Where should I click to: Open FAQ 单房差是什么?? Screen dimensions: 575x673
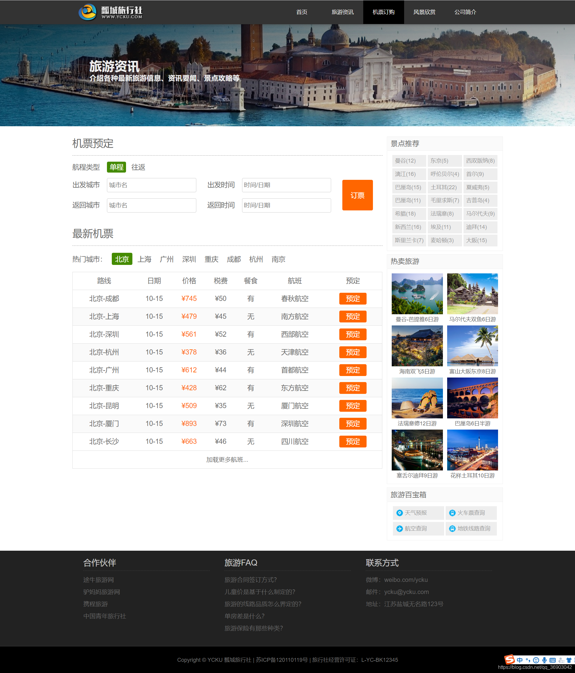click(244, 616)
